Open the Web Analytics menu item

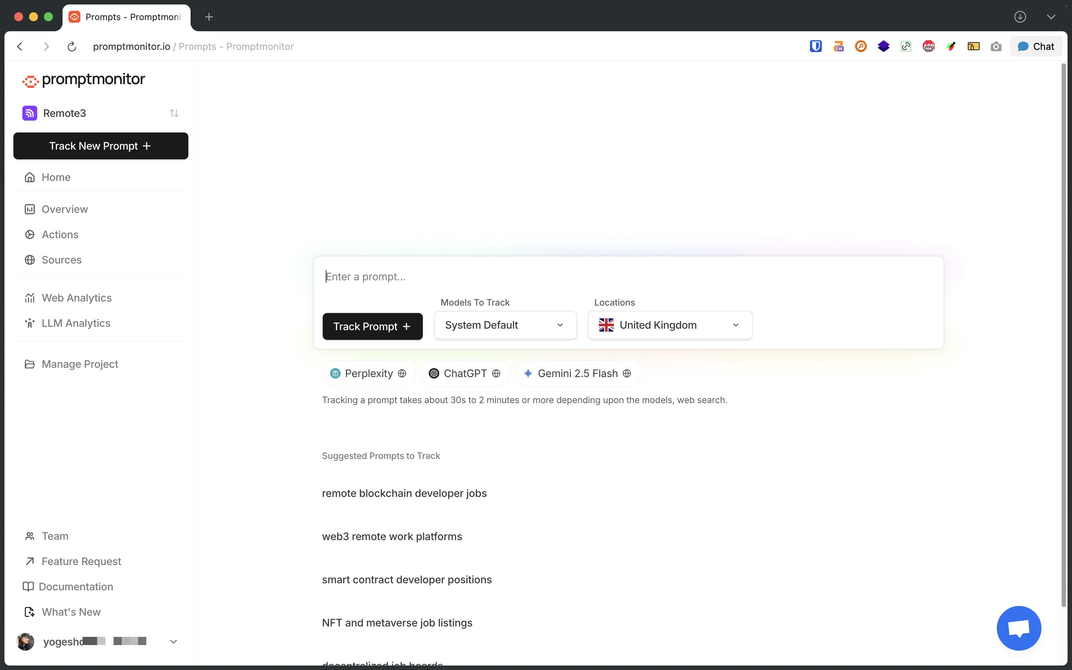click(76, 298)
